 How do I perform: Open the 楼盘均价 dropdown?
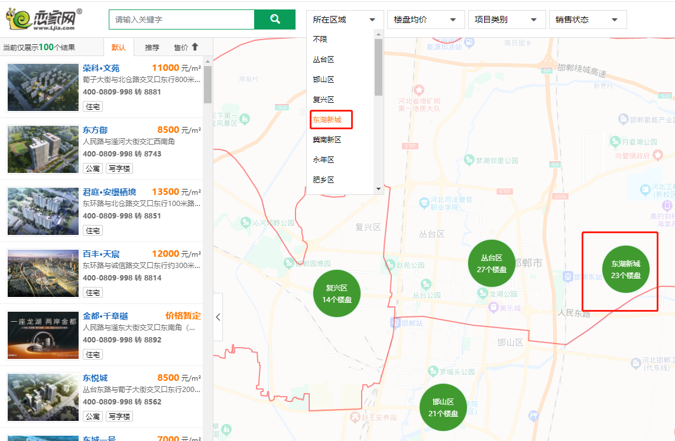pyautogui.click(x=426, y=19)
